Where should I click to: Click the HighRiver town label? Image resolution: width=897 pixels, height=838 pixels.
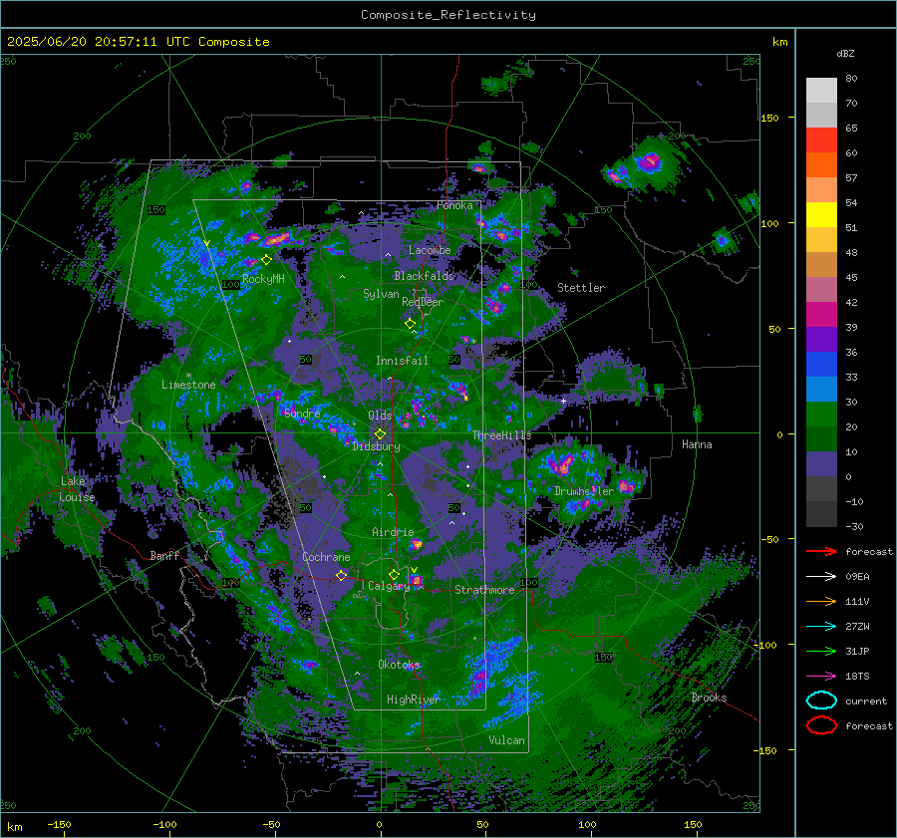coord(414,699)
